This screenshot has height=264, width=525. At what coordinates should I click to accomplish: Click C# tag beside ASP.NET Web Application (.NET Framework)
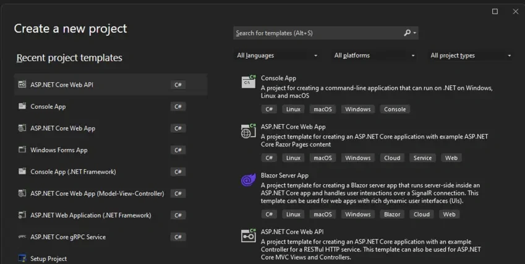178,215
